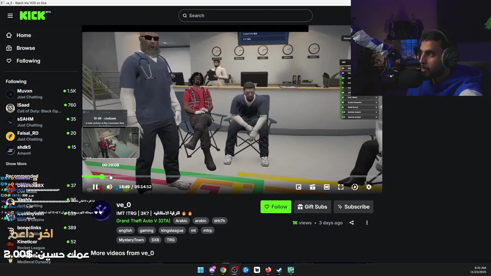Mute the video volume
Viewport: 491px width, 276px height.
(x=109, y=187)
